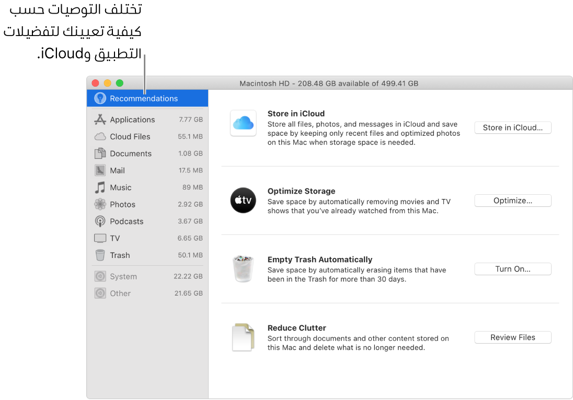Screen dimensions: 573x400
Task: Click the 6.65 GB TV size
Action: pyautogui.click(x=190, y=238)
